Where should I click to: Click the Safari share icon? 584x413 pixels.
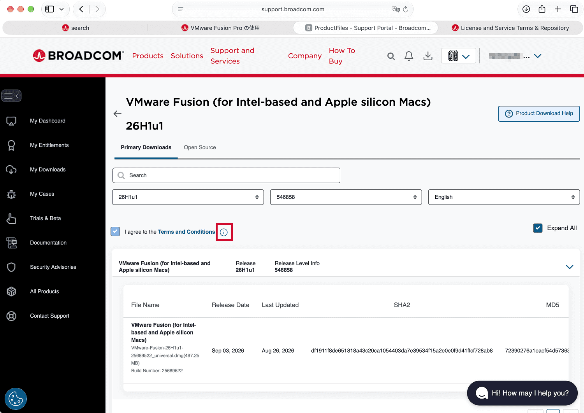point(542,9)
